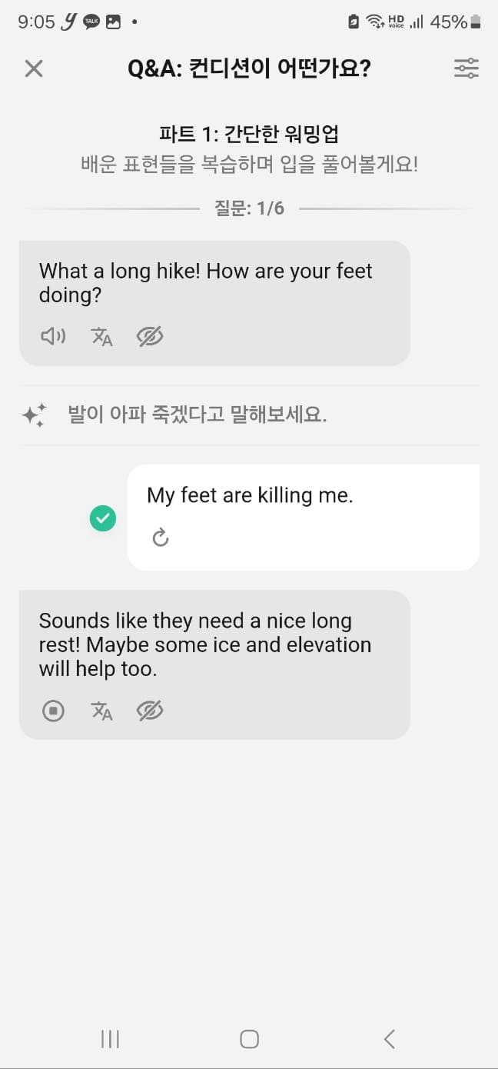Show translation of the elevation advice message
The width and height of the screenshot is (498, 1069).
(x=101, y=711)
